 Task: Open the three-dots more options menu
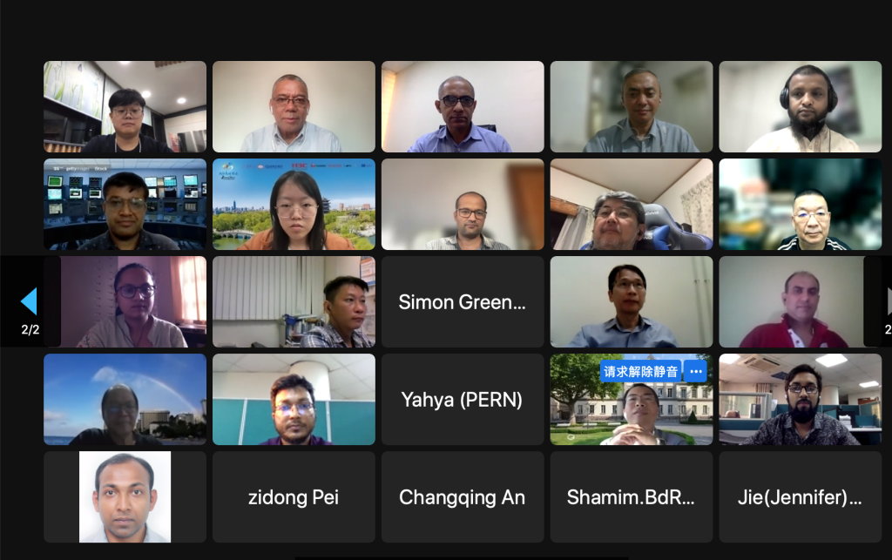click(x=695, y=371)
